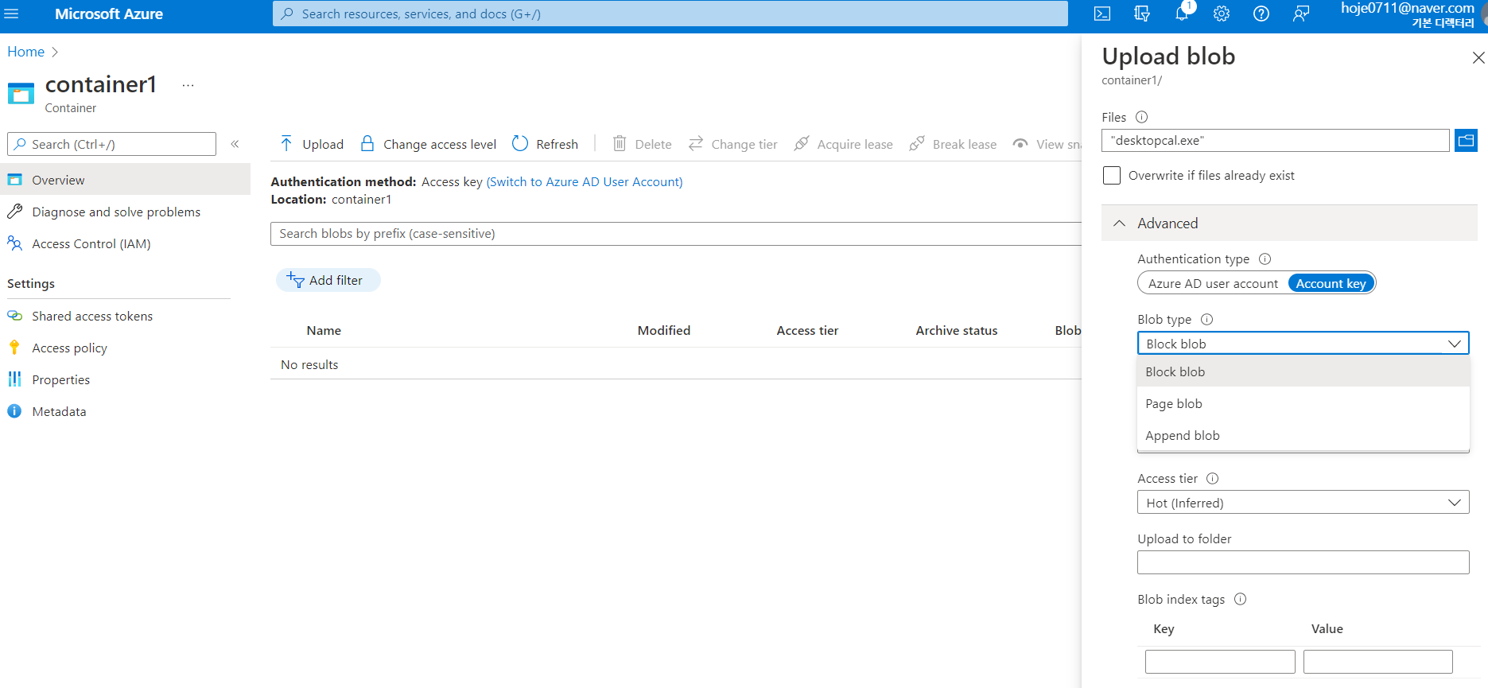Show info tooltip for Access tier
Viewport: 1488px width, 688px height.
click(x=1213, y=478)
